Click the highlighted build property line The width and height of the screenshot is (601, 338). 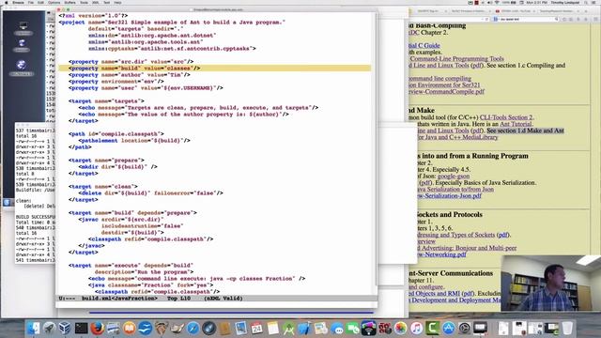point(215,69)
